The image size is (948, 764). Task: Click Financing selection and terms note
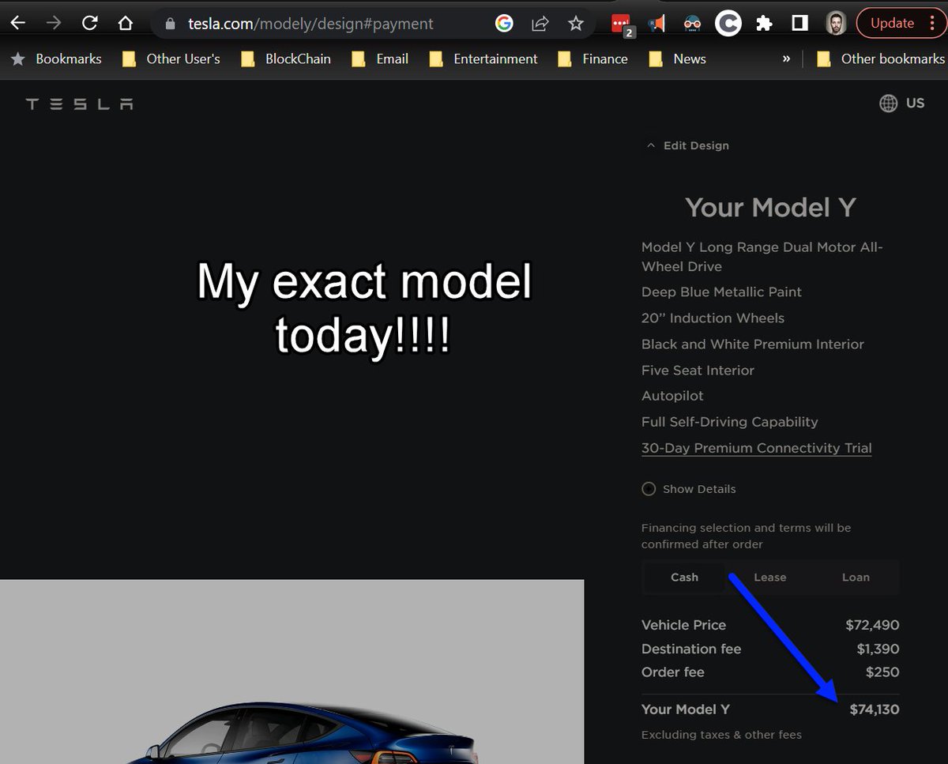click(x=746, y=536)
